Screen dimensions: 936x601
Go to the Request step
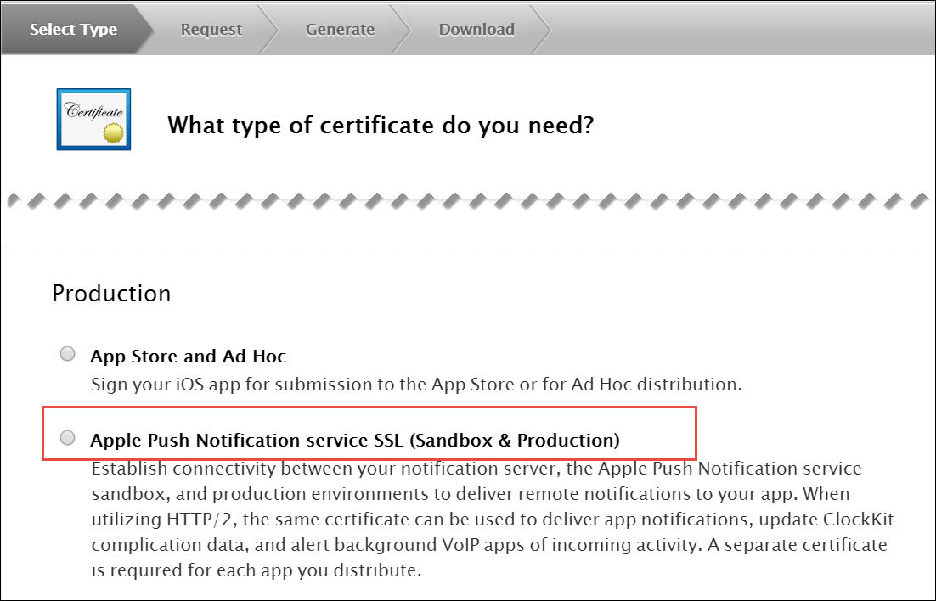211,29
